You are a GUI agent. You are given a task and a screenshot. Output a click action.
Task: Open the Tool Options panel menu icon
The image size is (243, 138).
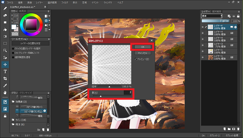click(x=49, y=39)
